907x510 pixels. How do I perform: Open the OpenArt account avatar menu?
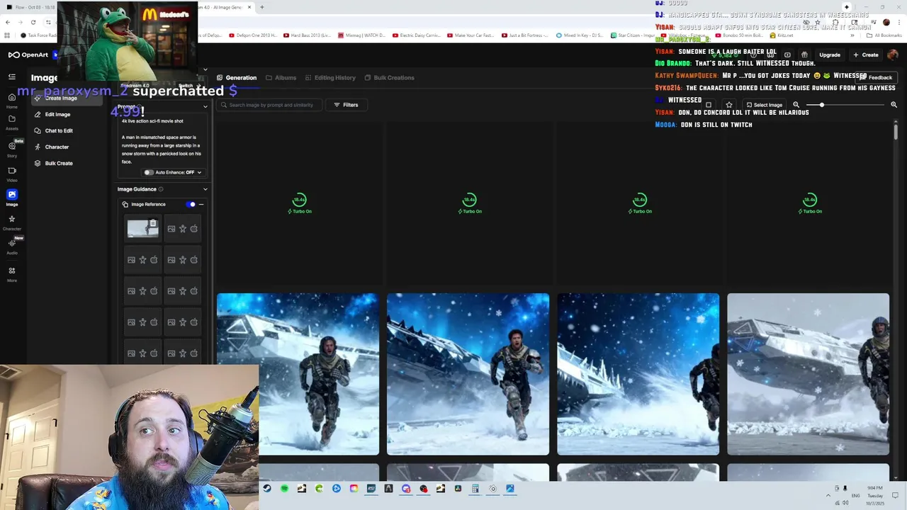point(893,55)
